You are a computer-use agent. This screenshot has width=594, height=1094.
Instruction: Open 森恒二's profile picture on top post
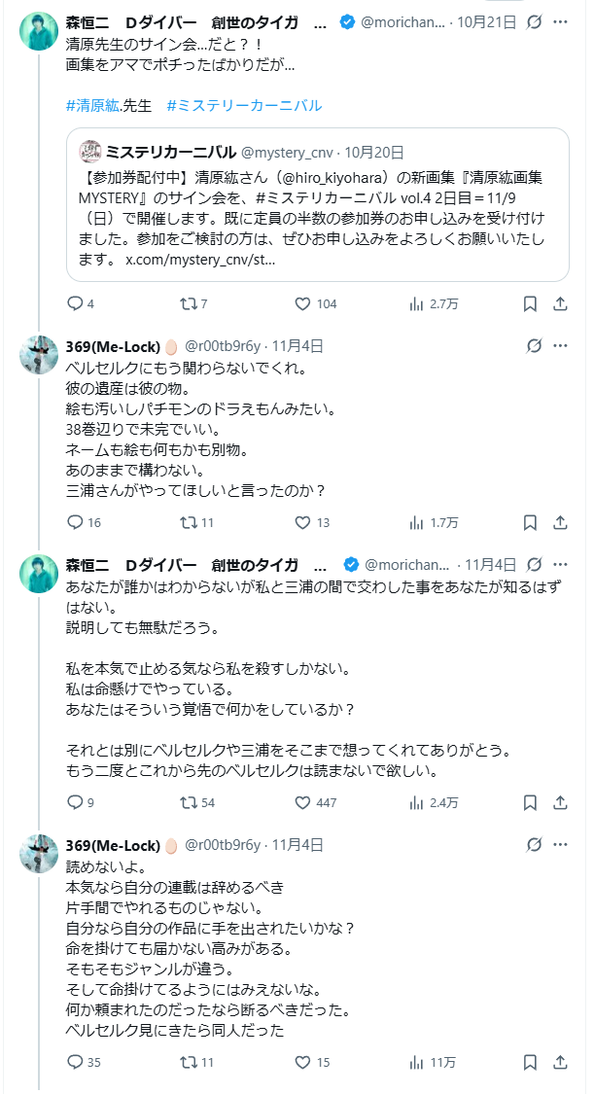coord(40,32)
